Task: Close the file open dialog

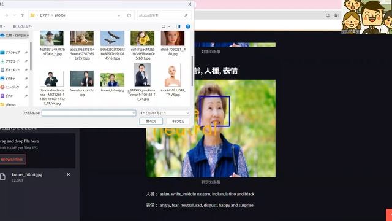Action: [189, 4]
